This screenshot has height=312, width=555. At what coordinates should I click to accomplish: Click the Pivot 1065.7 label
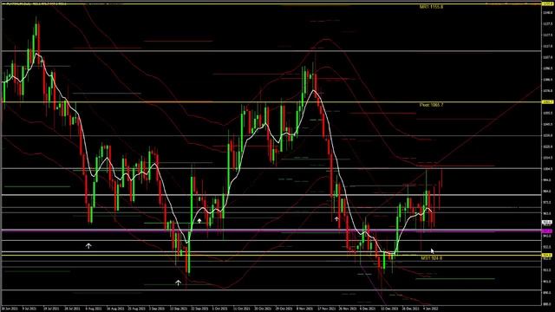[431, 105]
